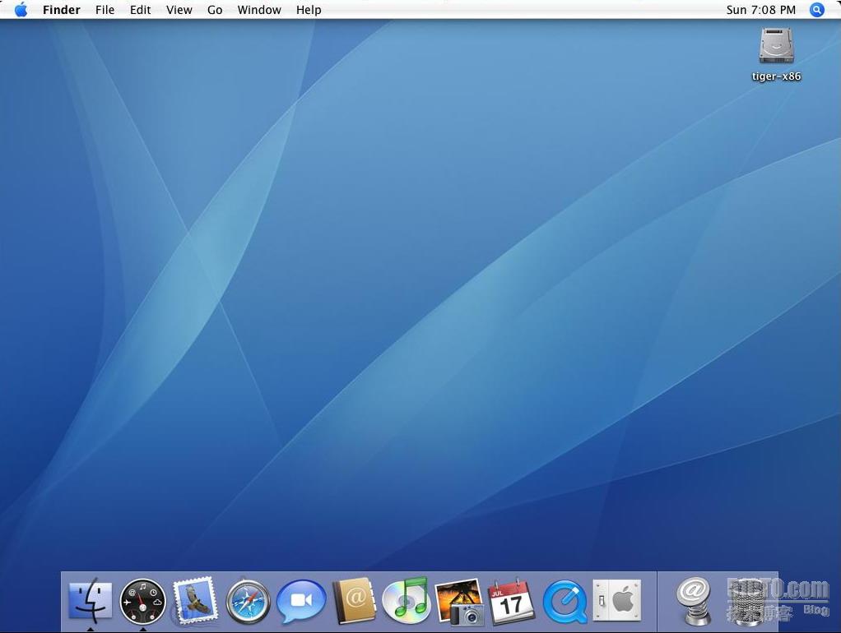This screenshot has height=633, width=841.
Task: Click the @ spring website shortcut
Action: [694, 602]
